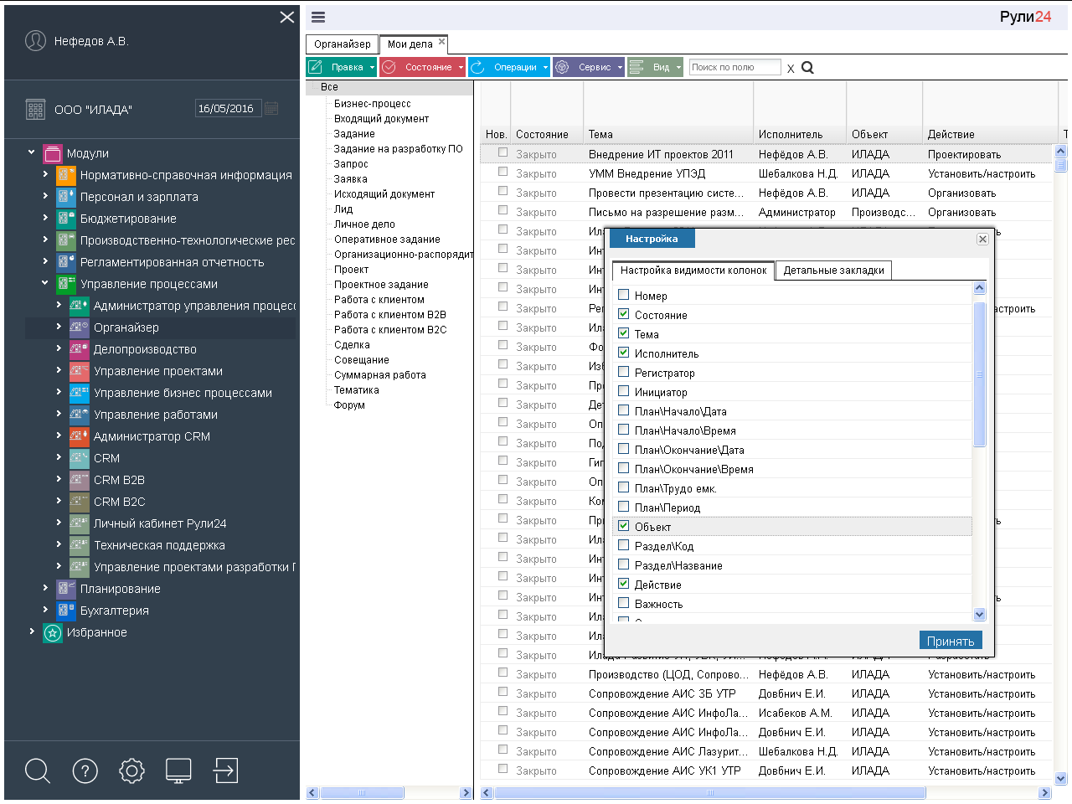Open the hamburger menu icon

coord(318,17)
